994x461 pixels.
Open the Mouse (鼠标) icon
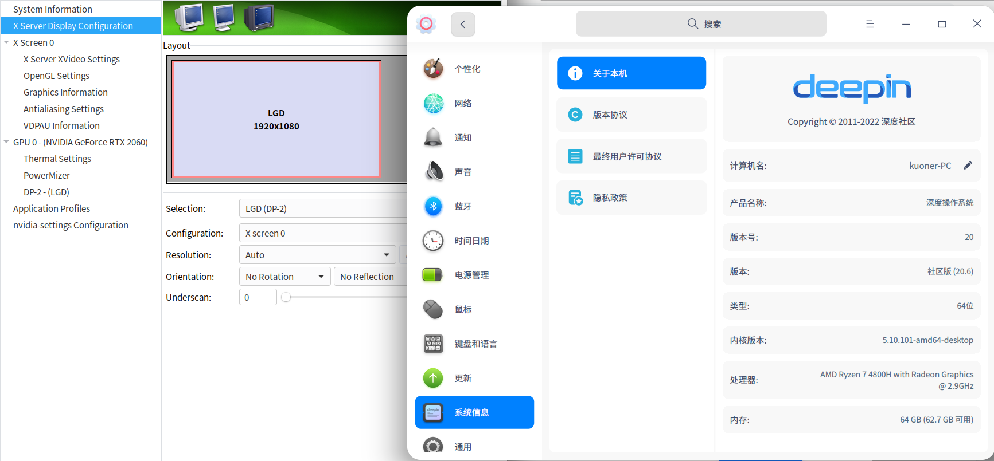click(433, 309)
